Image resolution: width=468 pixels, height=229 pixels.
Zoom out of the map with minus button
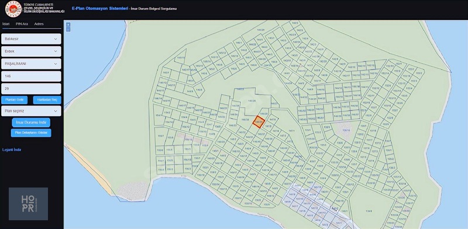(68, 29)
